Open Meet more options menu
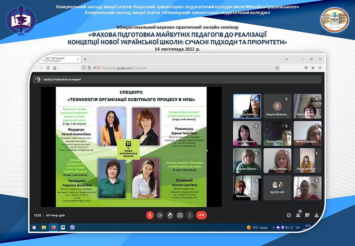The height and width of the screenshot is (246, 355). point(190,215)
